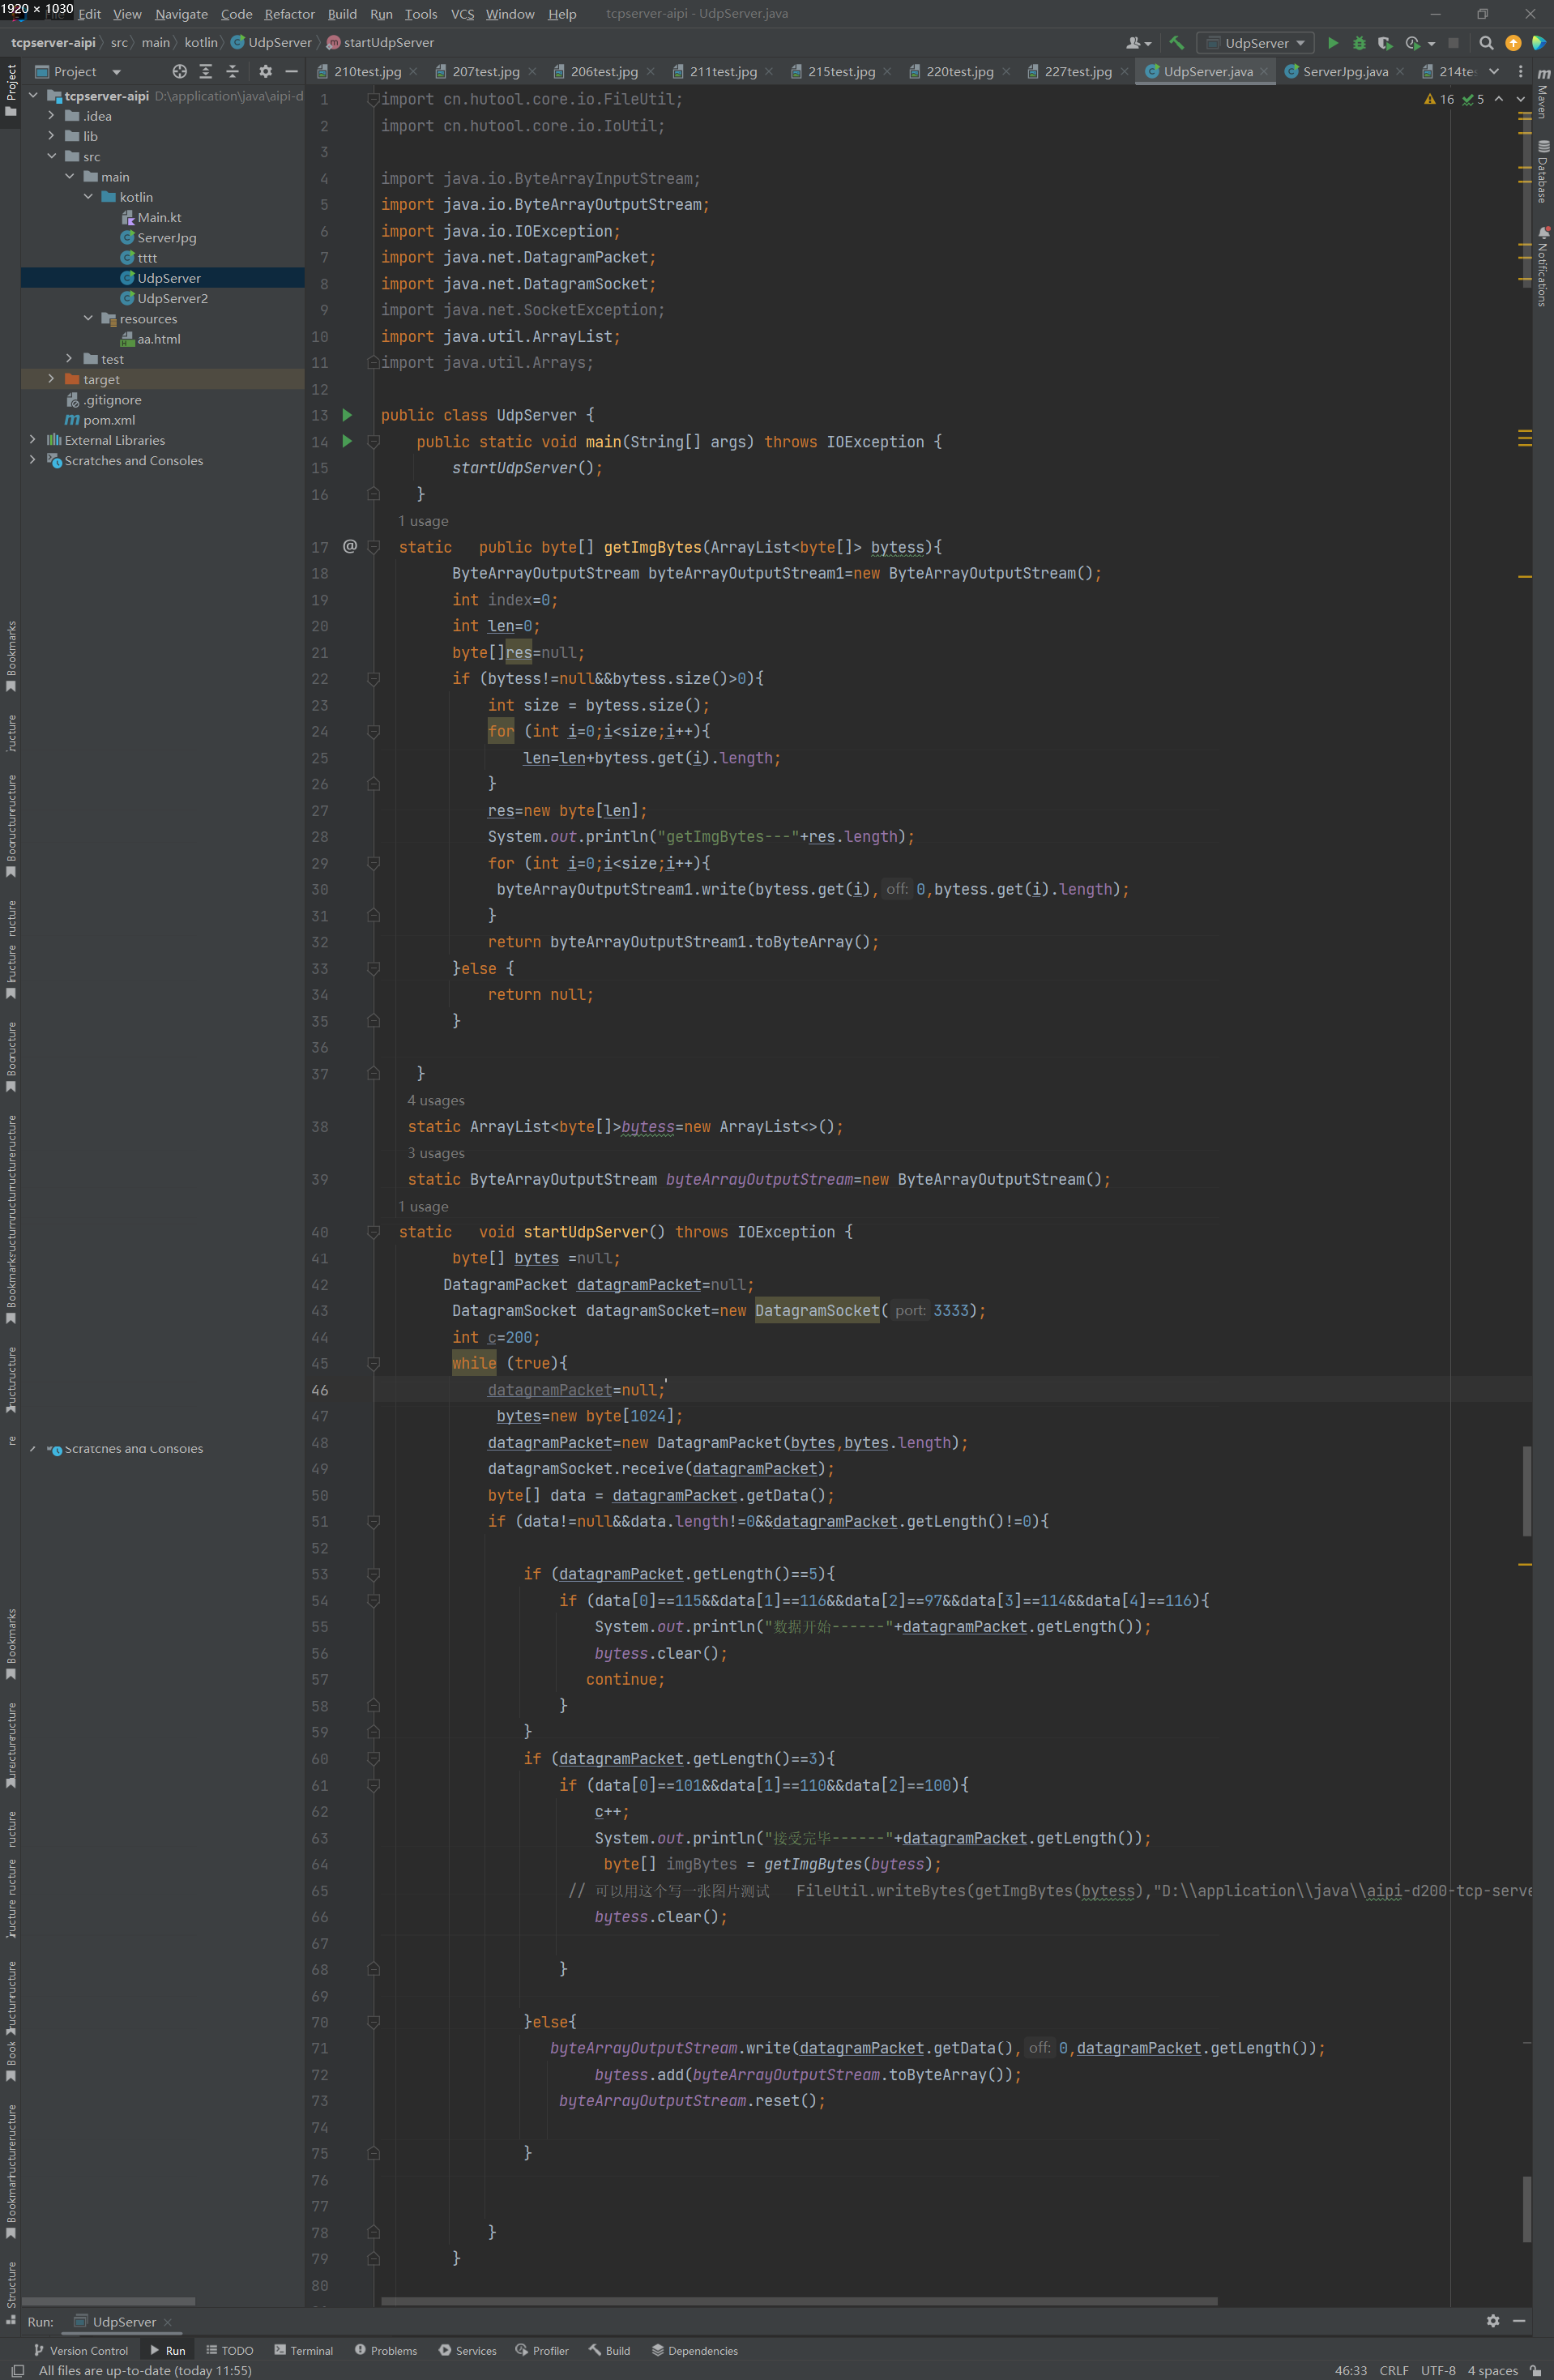This screenshot has width=1554, height=2380.
Task: Open the Database tool window
Action: click(1543, 172)
